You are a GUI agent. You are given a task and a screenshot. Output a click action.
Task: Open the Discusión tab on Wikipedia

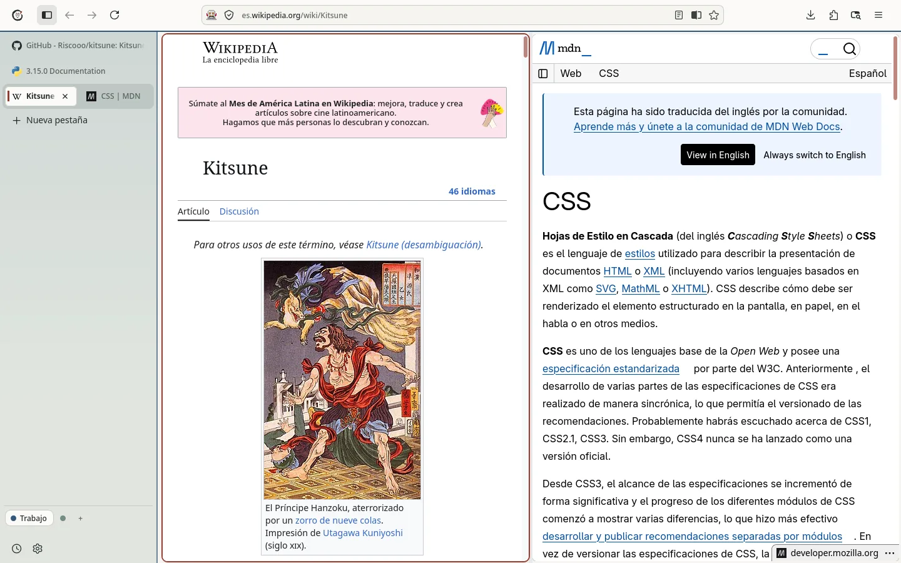[239, 211]
